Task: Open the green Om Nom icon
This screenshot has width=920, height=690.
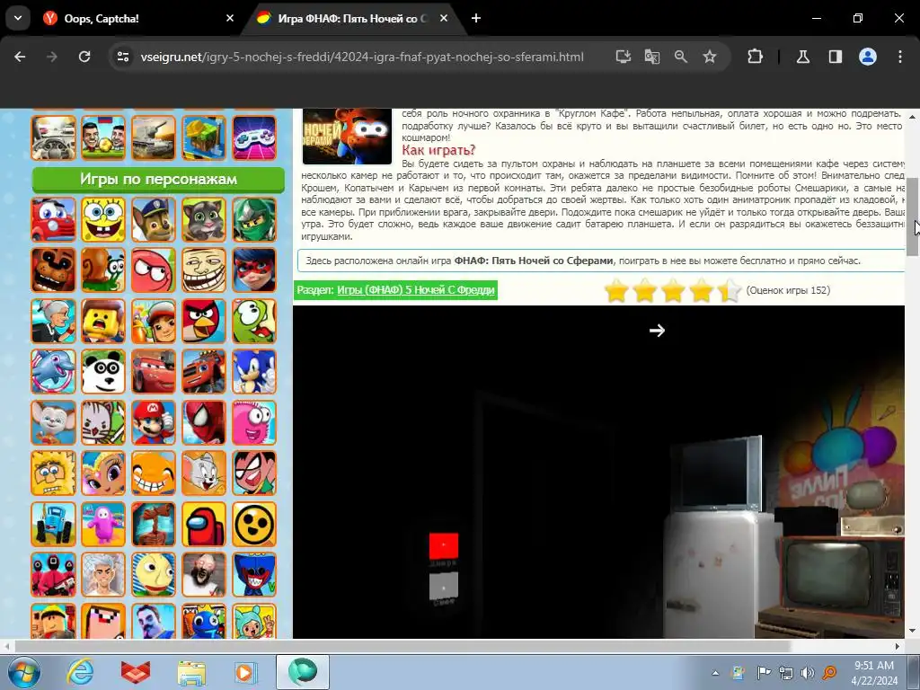Action: pos(254,321)
